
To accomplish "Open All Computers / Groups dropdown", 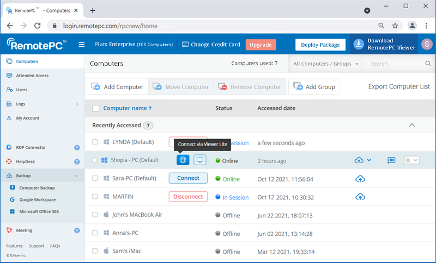I will tap(326, 64).
